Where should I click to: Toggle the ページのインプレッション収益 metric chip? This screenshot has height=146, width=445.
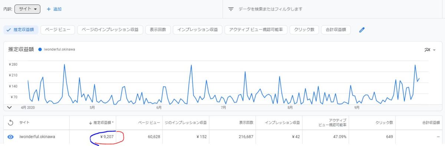110,30
